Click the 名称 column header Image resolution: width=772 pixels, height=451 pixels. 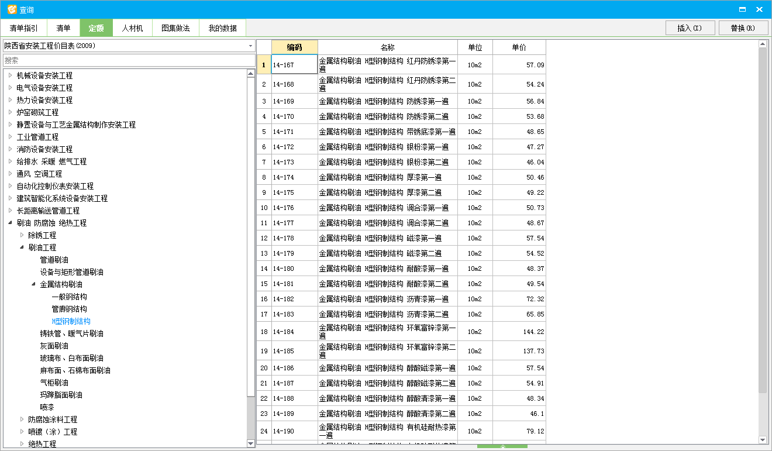point(388,47)
